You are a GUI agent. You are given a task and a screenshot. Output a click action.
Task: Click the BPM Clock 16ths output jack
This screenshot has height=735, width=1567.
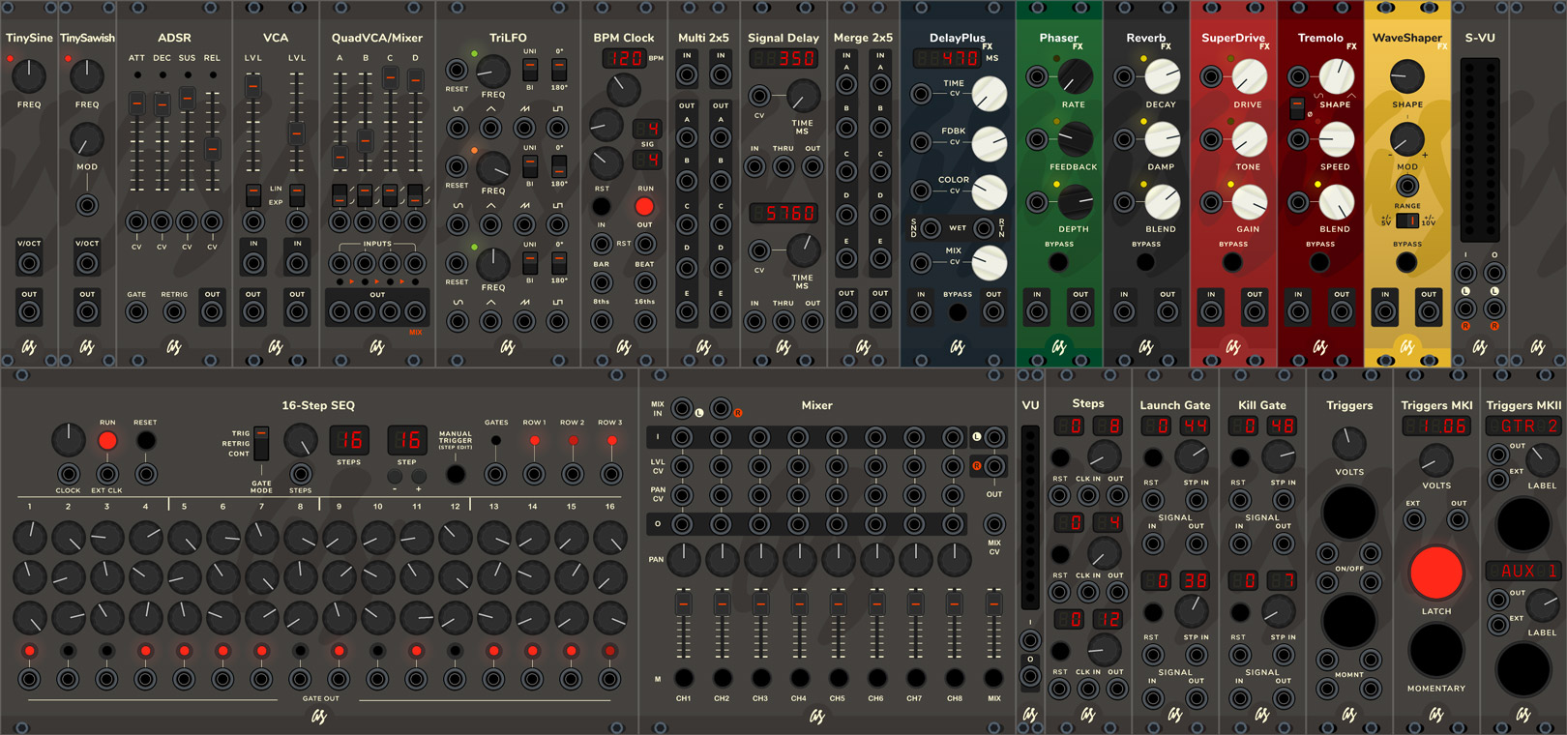coord(644,319)
